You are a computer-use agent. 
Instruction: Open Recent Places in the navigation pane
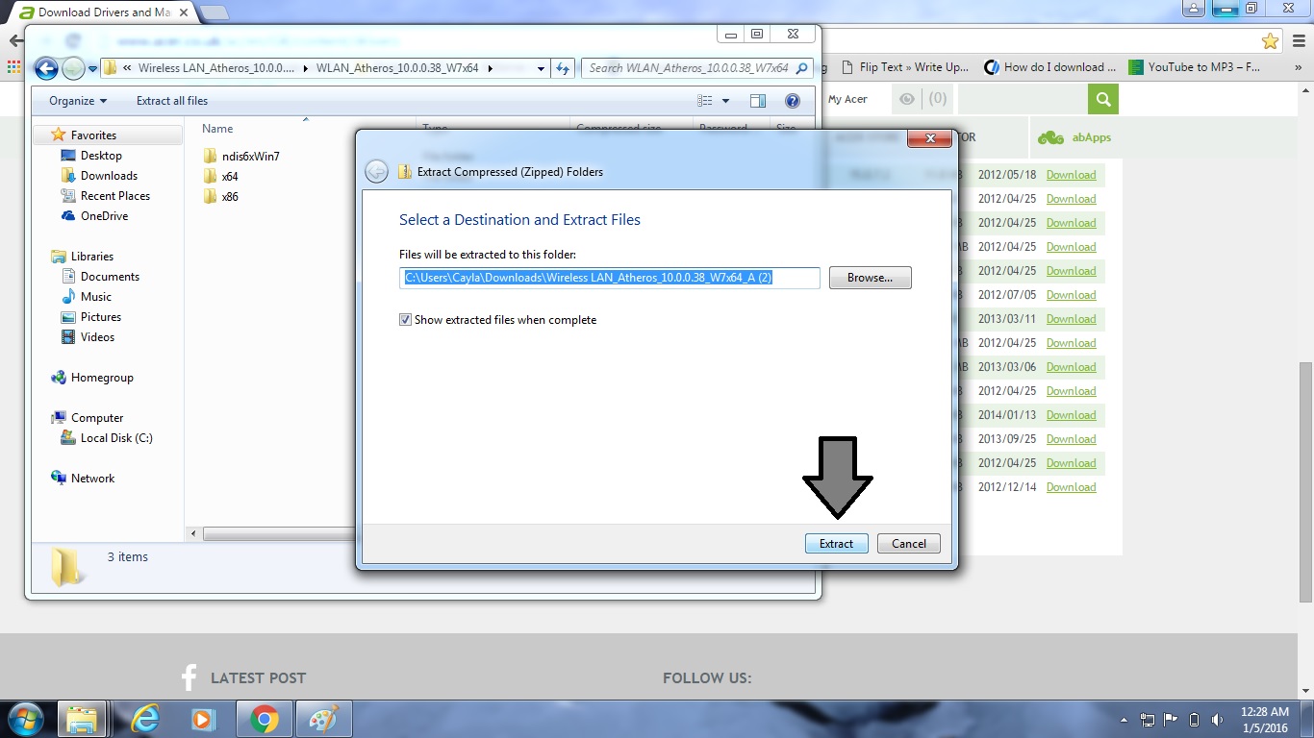click(105, 196)
